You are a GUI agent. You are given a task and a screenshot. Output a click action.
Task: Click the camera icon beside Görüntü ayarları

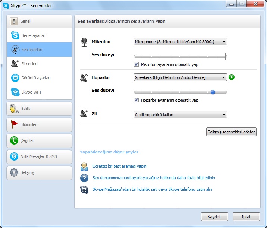(15, 78)
